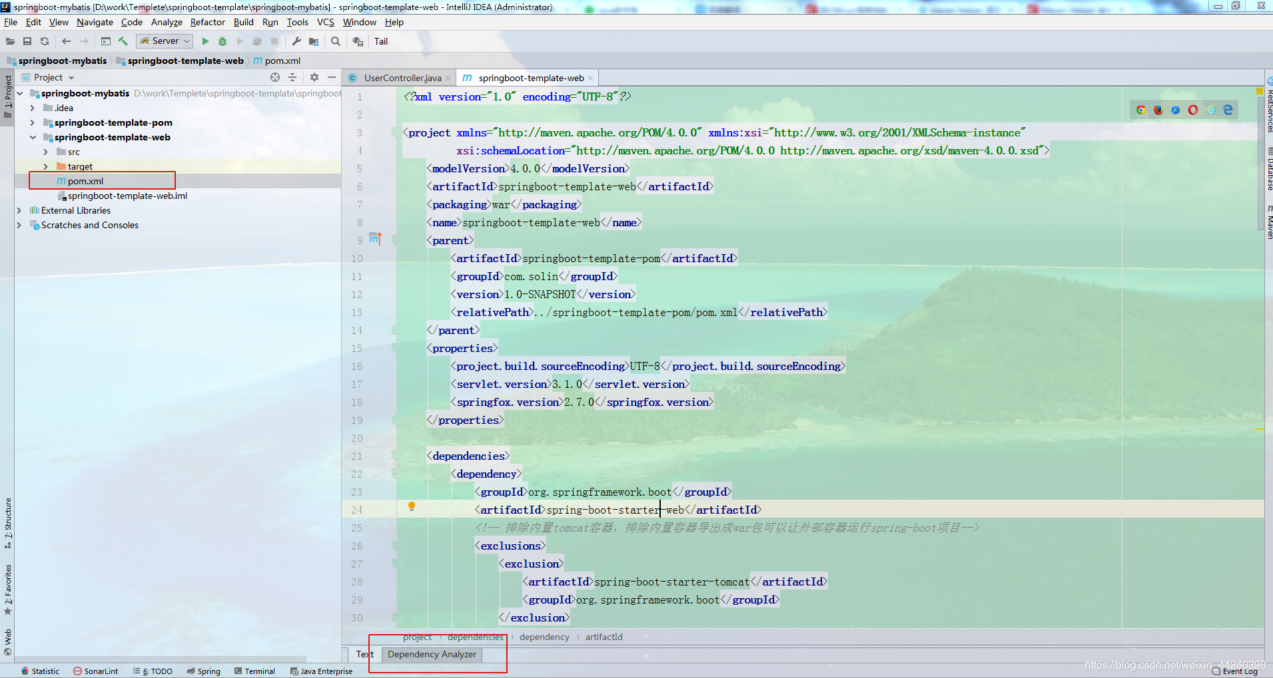This screenshot has height=678, width=1273.
Task: Click the Maven gutter icon at line 9
Action: (376, 238)
